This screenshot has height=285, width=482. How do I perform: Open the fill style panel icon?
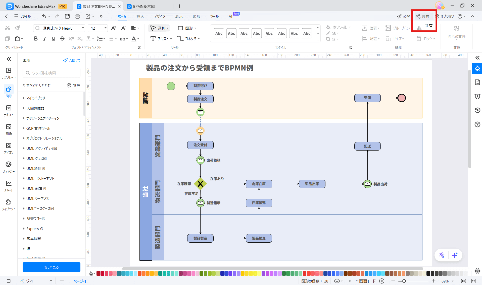(477, 68)
